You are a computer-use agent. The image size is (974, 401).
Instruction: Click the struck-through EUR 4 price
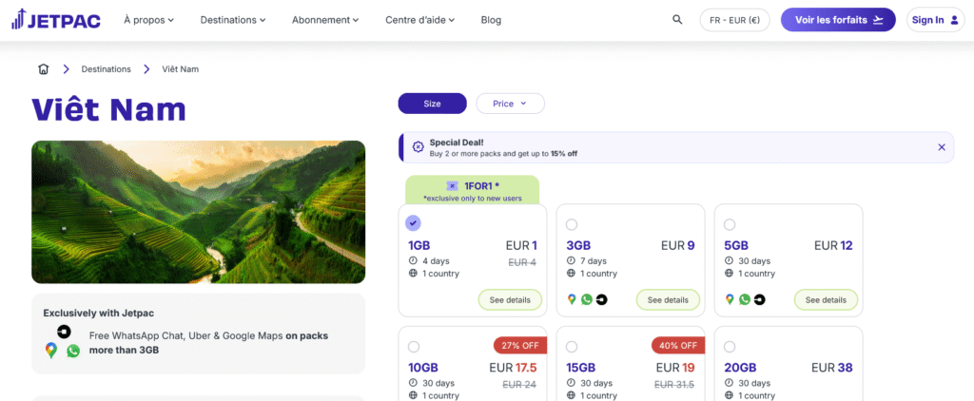[x=522, y=262]
